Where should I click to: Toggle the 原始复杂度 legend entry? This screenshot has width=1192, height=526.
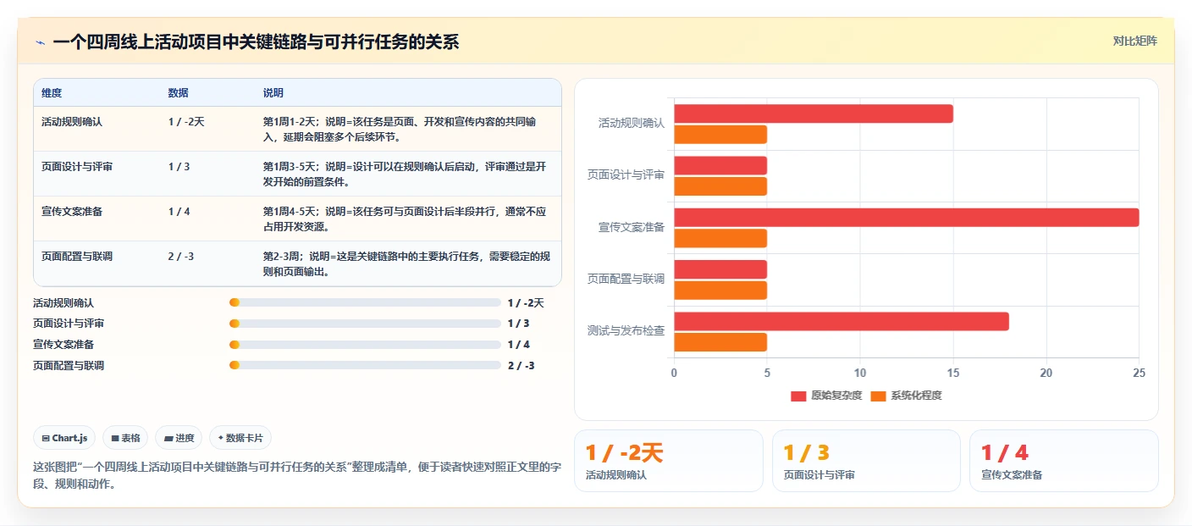826,396
